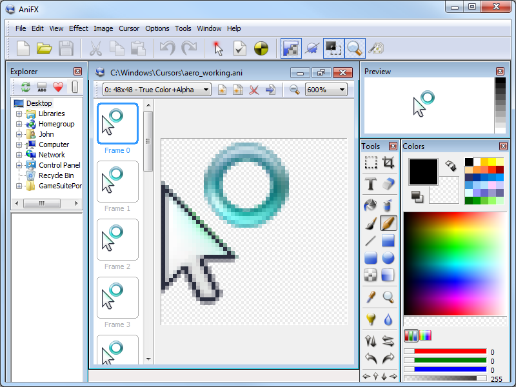Viewport: 516px width, 387px height.
Task: Select the Frame 2 thumbnail
Action: [x=117, y=239]
